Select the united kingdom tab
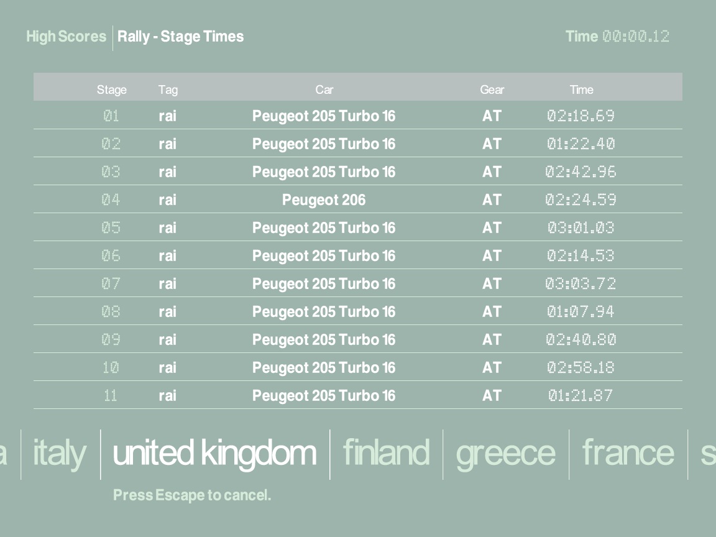This screenshot has width=716, height=537. [214, 453]
